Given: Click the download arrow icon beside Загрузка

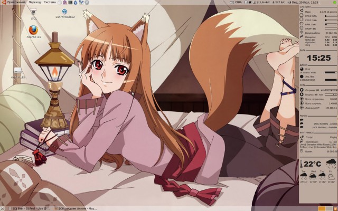Looking at the screenshot, I should pyautogui.click(x=302, y=94).
